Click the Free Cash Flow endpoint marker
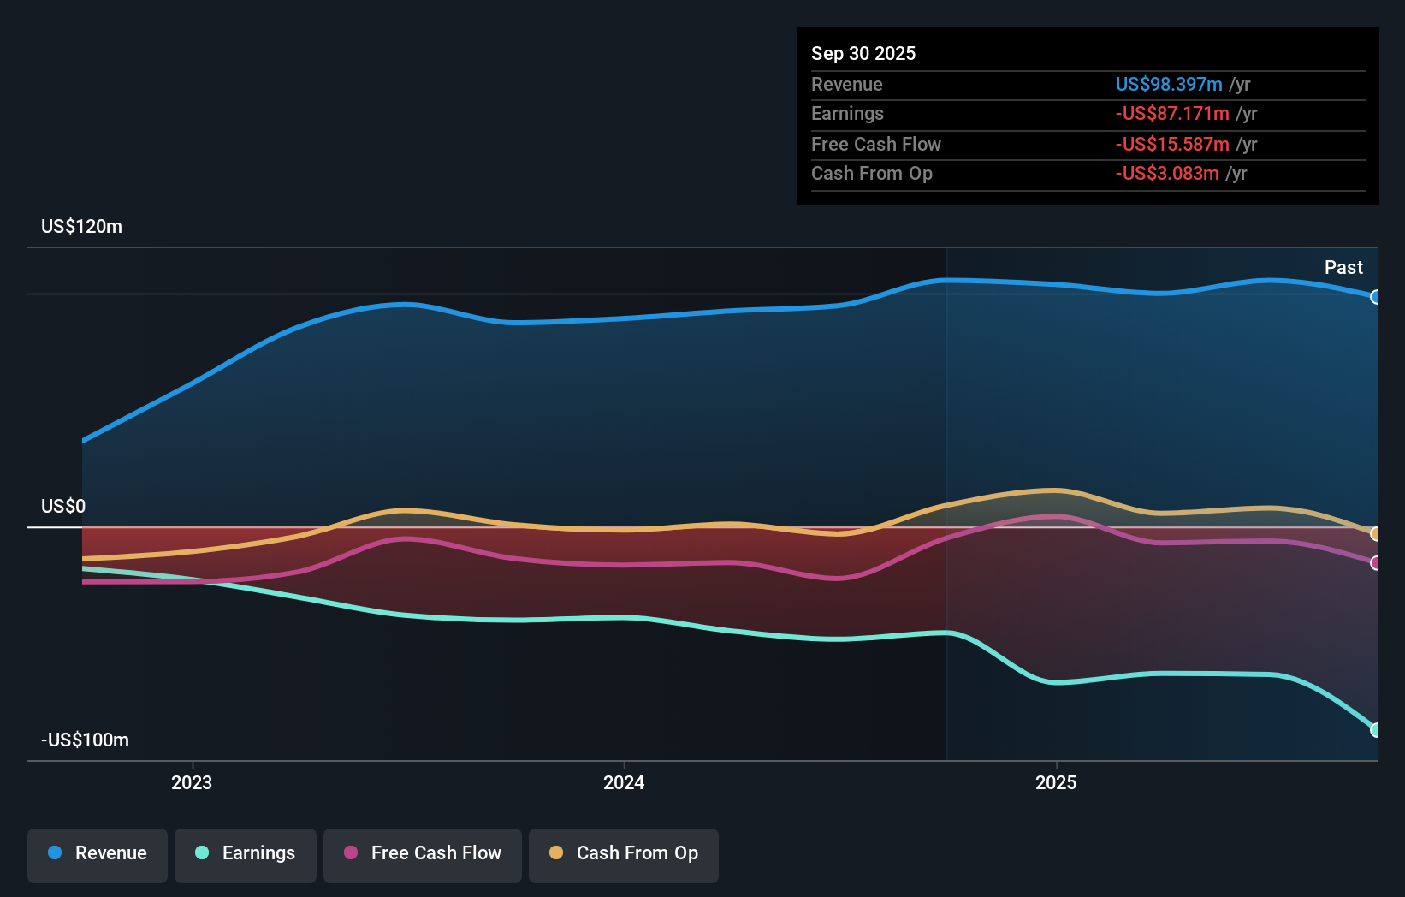Image resolution: width=1405 pixels, height=897 pixels. pos(1375,563)
